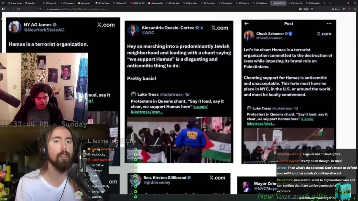Screen dimensions: 358x201
Task: Open the Firefox hamburger menu
Action: [x=355, y=9]
